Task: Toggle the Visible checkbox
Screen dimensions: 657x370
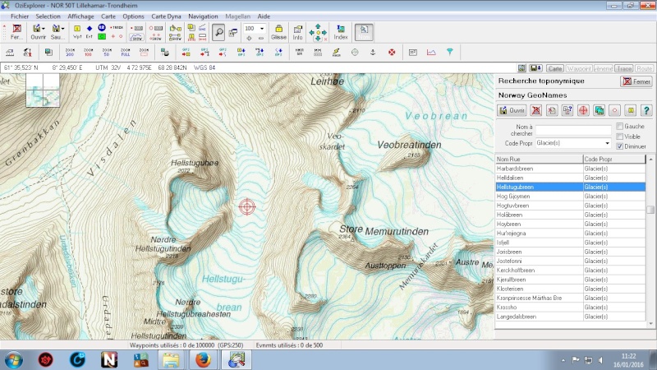Action: pyautogui.click(x=620, y=136)
